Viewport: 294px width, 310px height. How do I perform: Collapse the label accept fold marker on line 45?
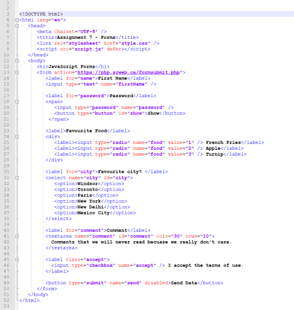[x=17, y=260]
